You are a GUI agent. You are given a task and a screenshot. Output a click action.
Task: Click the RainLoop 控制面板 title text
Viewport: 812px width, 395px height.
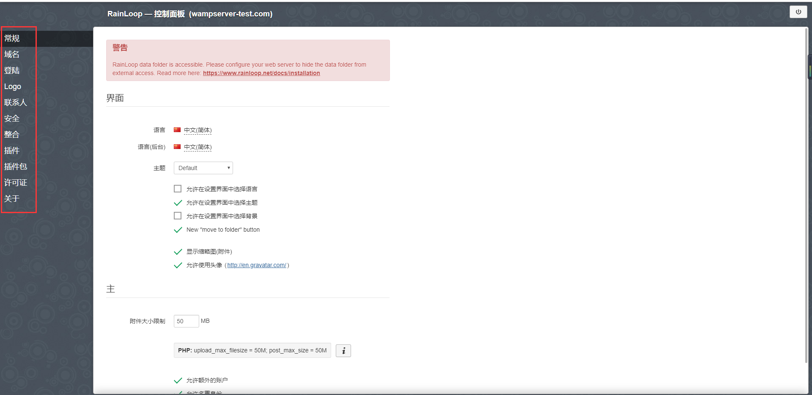[x=190, y=14]
